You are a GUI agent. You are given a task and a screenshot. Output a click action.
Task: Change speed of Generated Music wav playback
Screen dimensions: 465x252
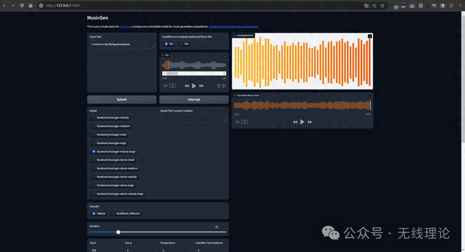click(245, 122)
